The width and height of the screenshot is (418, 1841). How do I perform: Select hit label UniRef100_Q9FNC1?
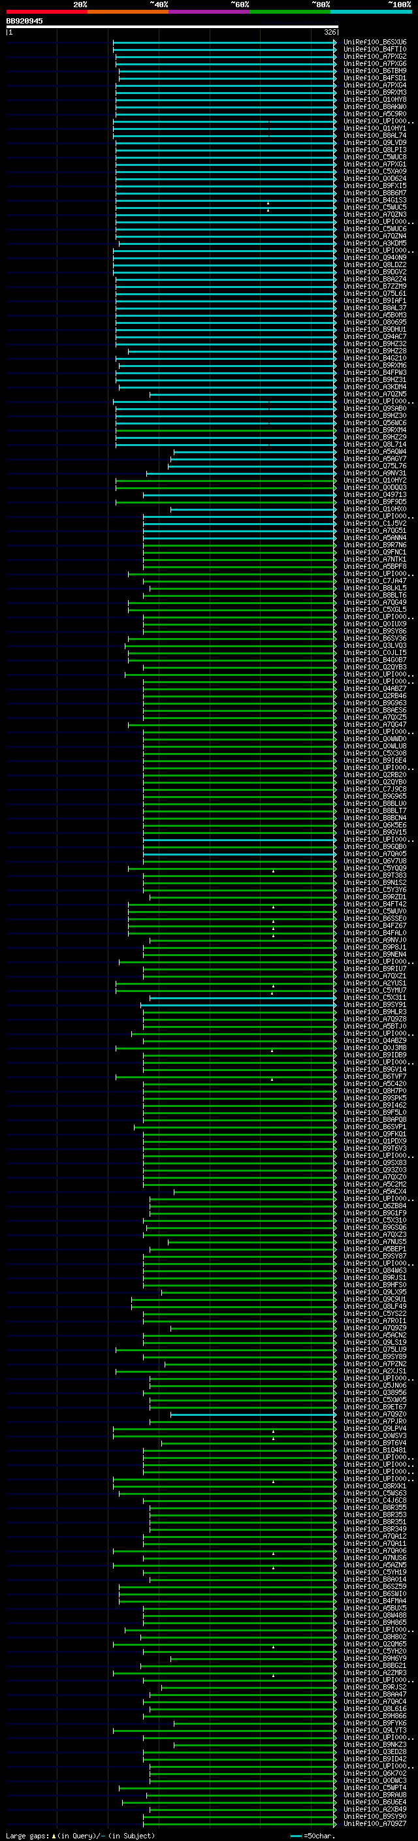coord(375,552)
